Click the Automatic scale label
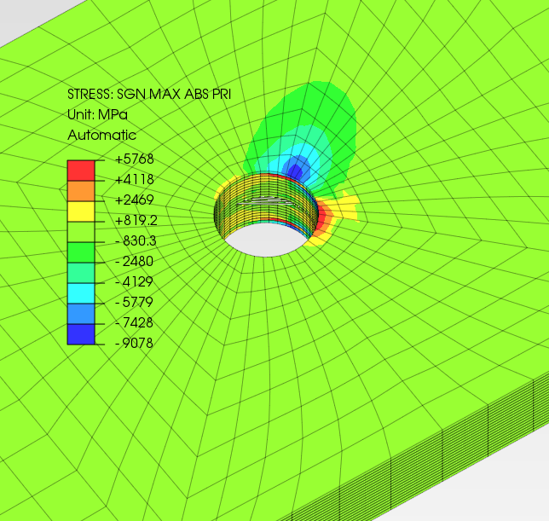This screenshot has height=521, width=549. click(102, 135)
